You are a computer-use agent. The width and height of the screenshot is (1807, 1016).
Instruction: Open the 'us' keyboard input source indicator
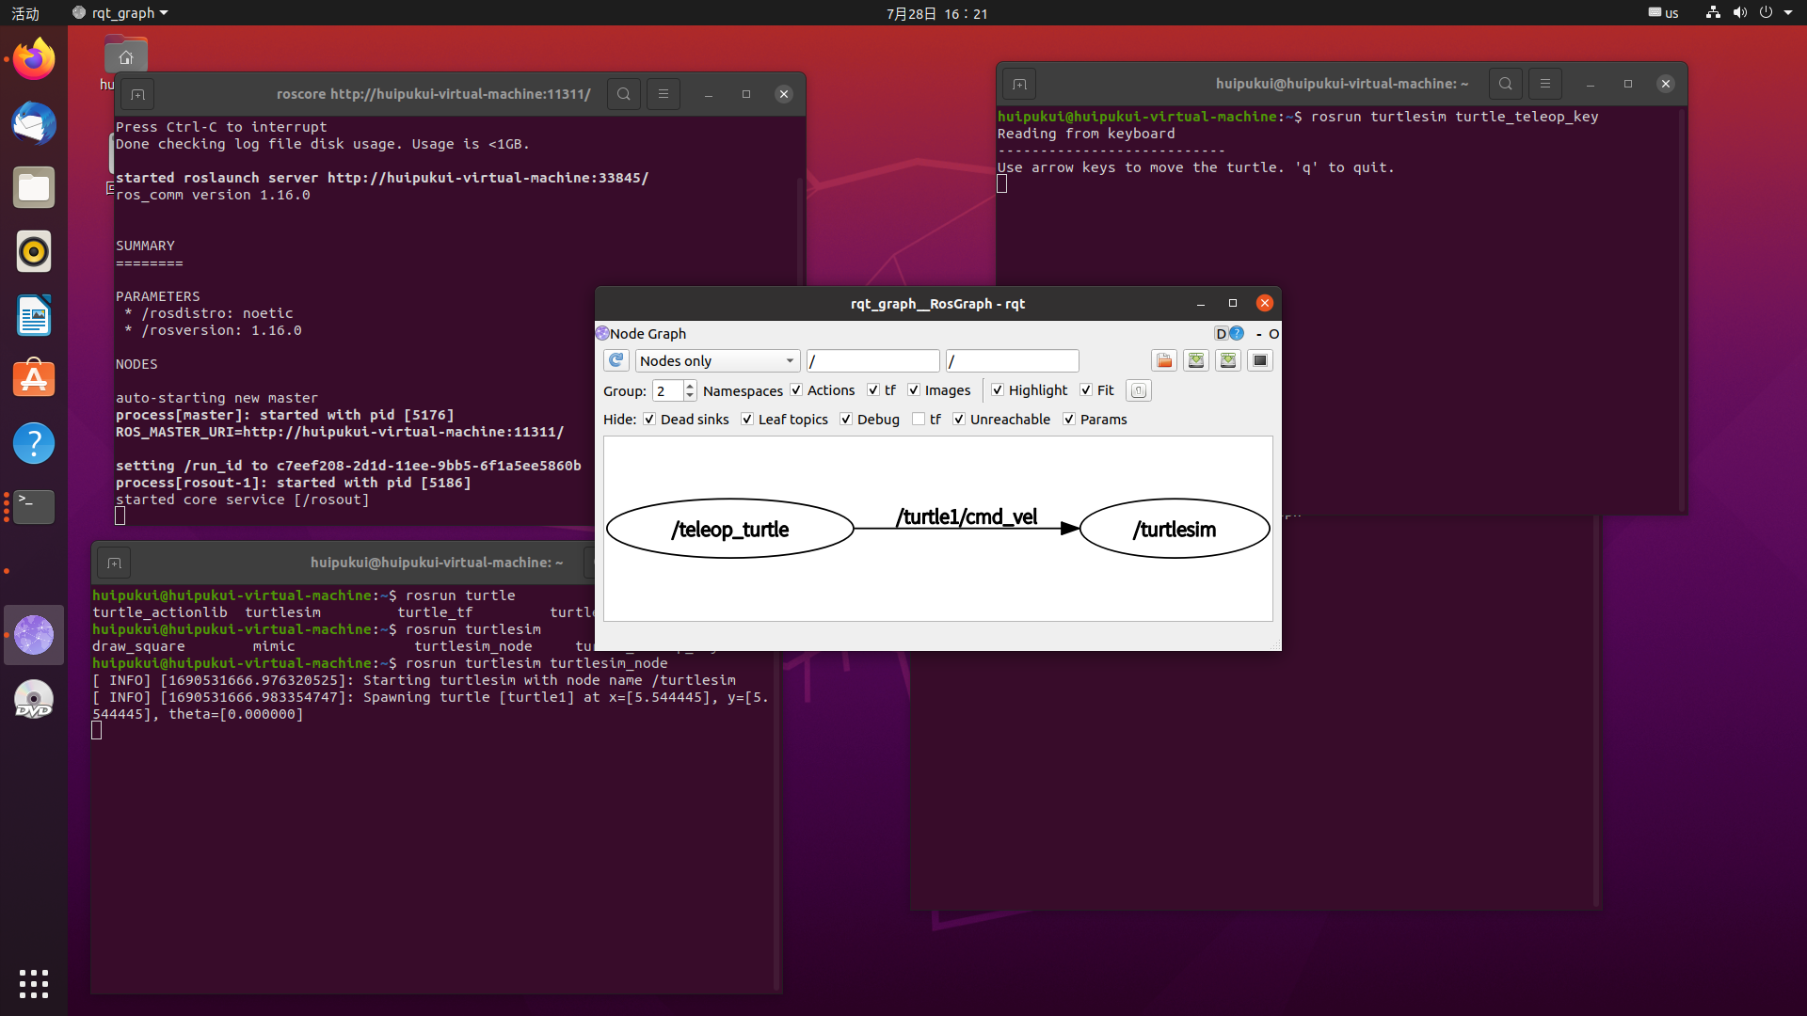tap(1663, 13)
